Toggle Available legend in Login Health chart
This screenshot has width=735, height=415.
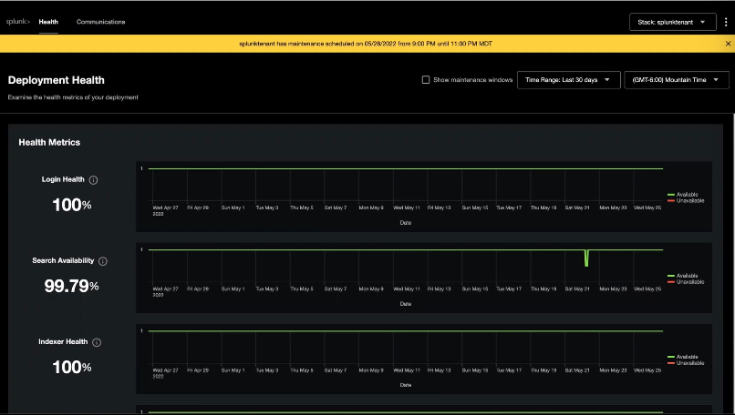click(685, 195)
